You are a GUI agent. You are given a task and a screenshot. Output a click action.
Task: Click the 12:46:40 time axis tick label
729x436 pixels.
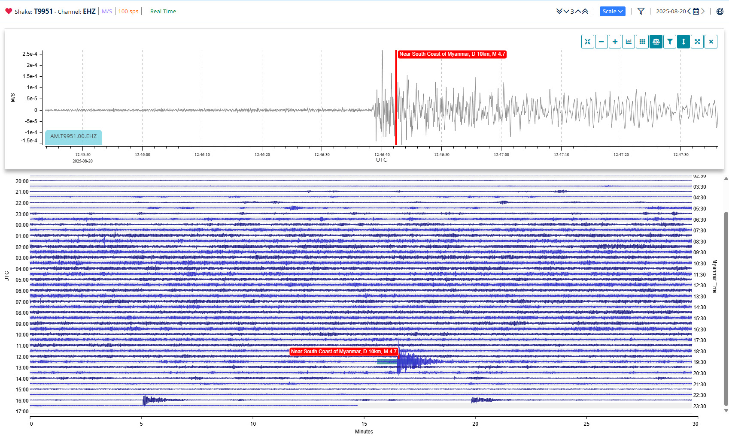click(x=382, y=155)
